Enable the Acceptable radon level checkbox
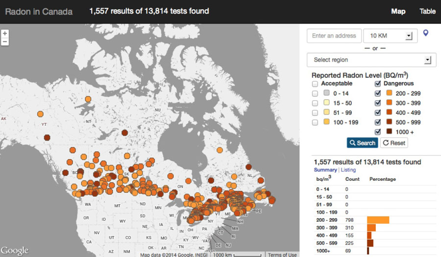 point(315,84)
